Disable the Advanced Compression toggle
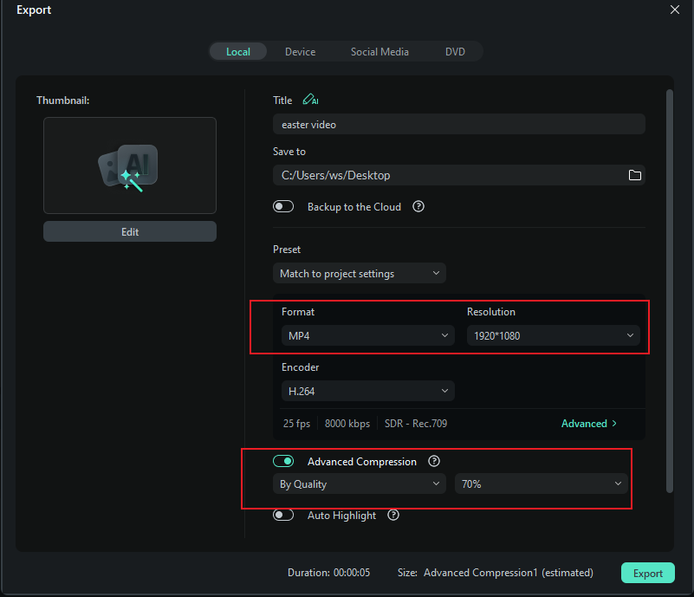This screenshot has height=597, width=694. (x=283, y=462)
